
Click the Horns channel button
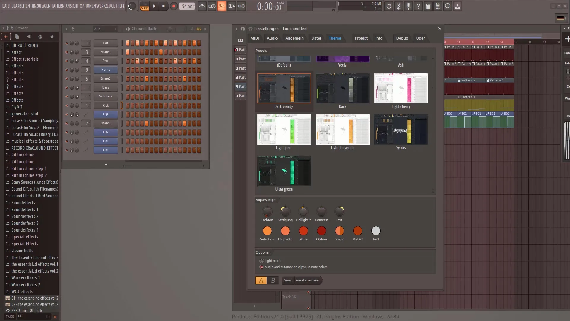(x=106, y=70)
